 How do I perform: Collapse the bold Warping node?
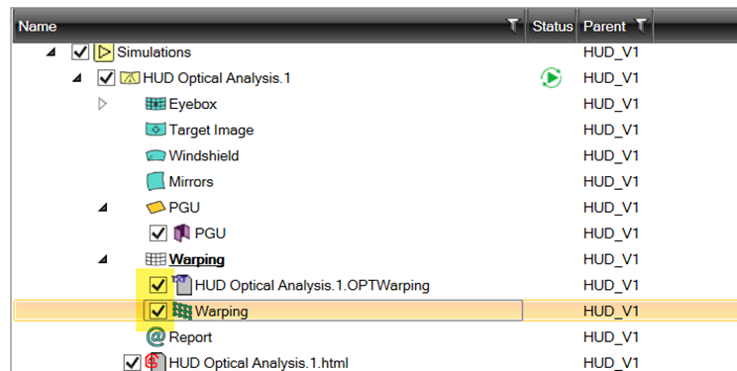coord(102,259)
